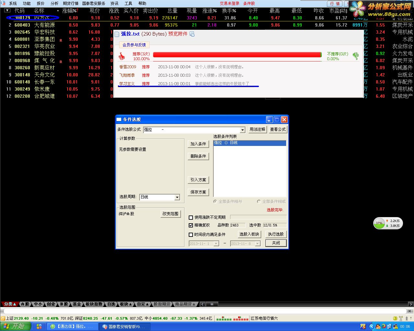Enable 时间段内满足条件 checkbox

point(191,235)
